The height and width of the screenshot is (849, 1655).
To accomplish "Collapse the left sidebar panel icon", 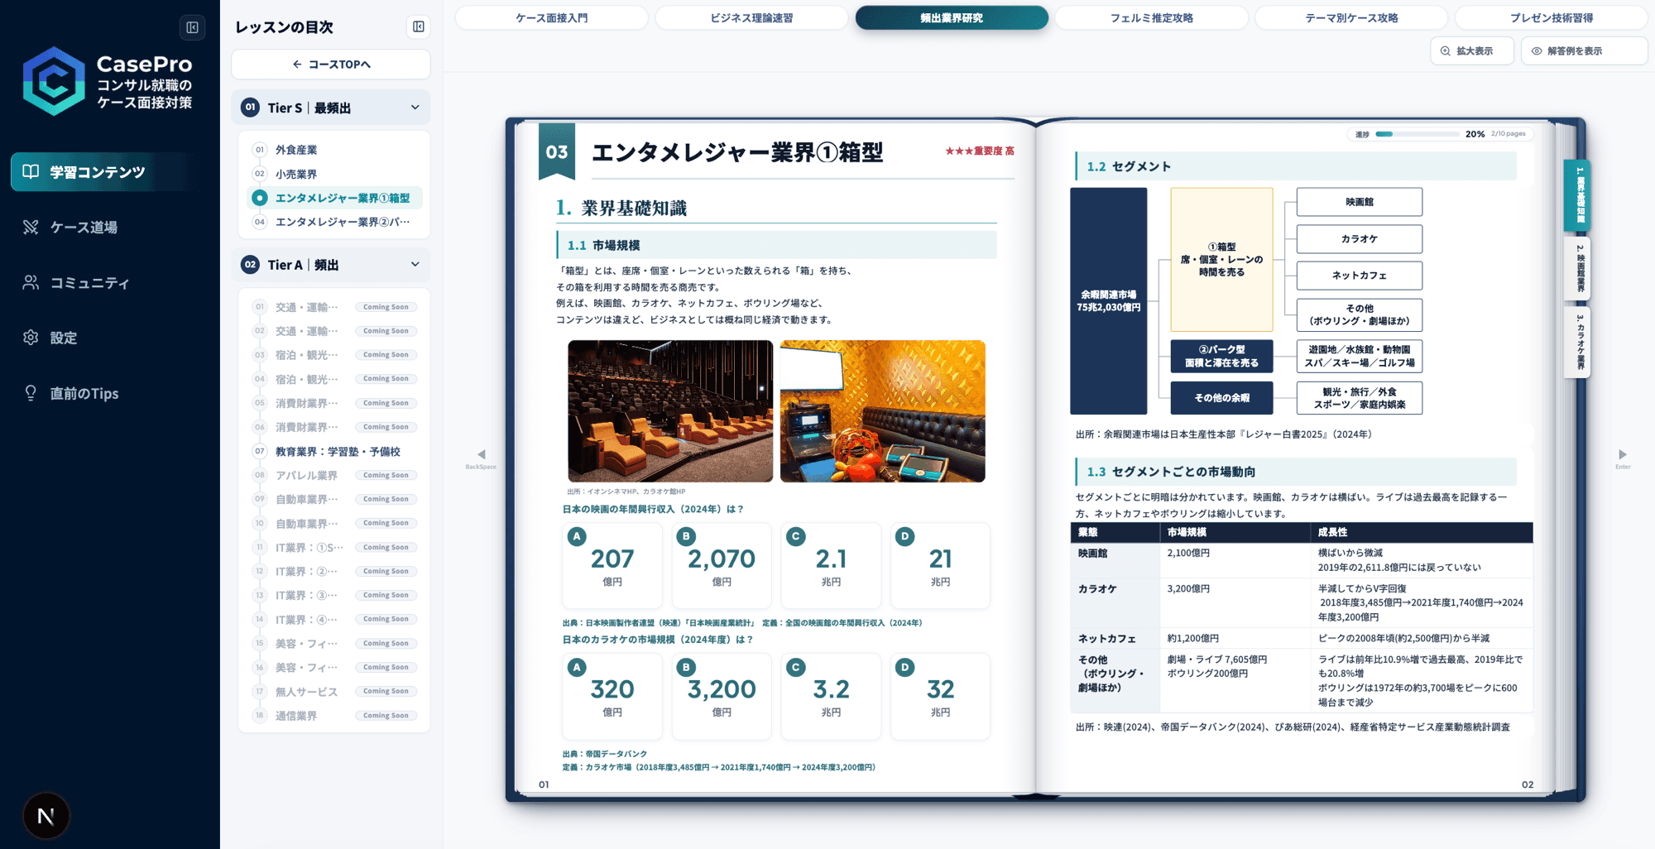I will click(x=192, y=27).
